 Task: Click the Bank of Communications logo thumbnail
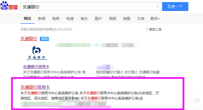[37, 53]
